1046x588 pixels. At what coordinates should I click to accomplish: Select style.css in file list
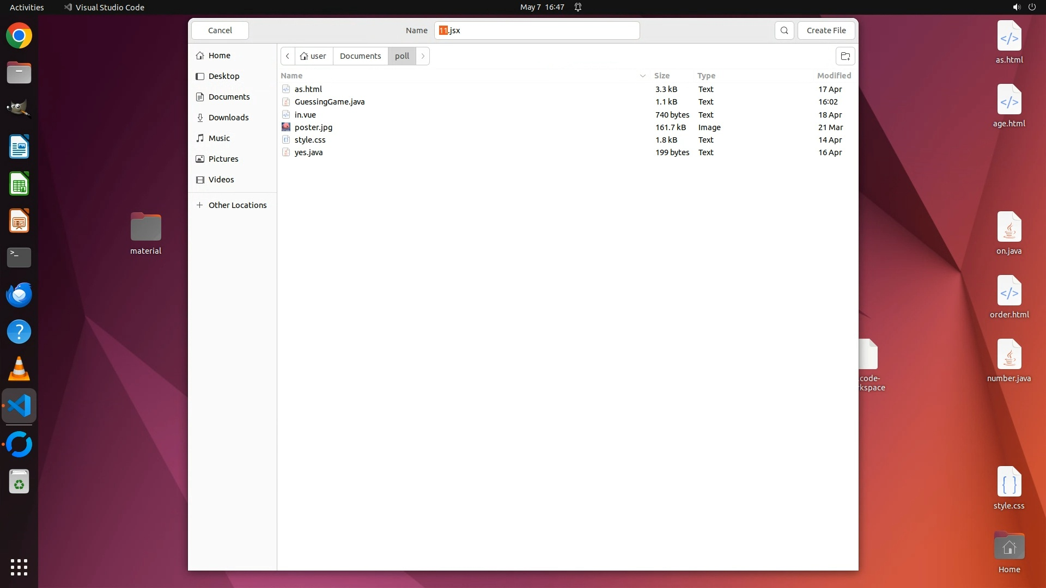click(x=309, y=140)
